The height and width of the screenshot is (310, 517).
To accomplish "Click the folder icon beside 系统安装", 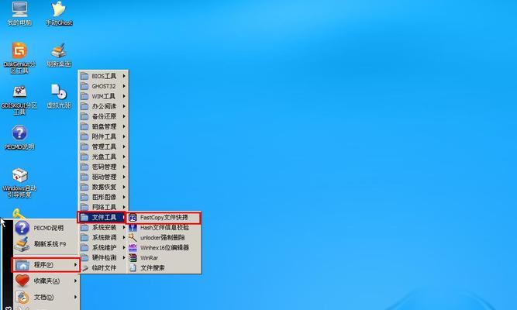I will tap(84, 228).
